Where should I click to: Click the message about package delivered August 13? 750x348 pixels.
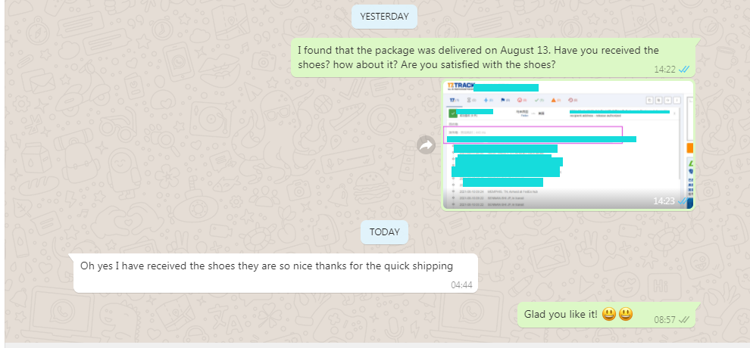477,57
